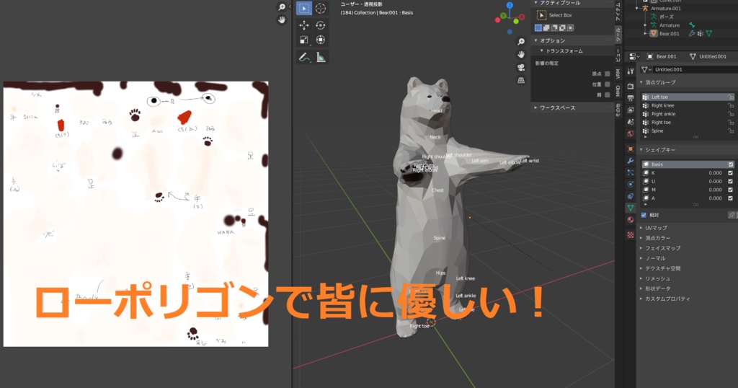Uncheck Basis shape key checkbox

pyautogui.click(x=731, y=164)
